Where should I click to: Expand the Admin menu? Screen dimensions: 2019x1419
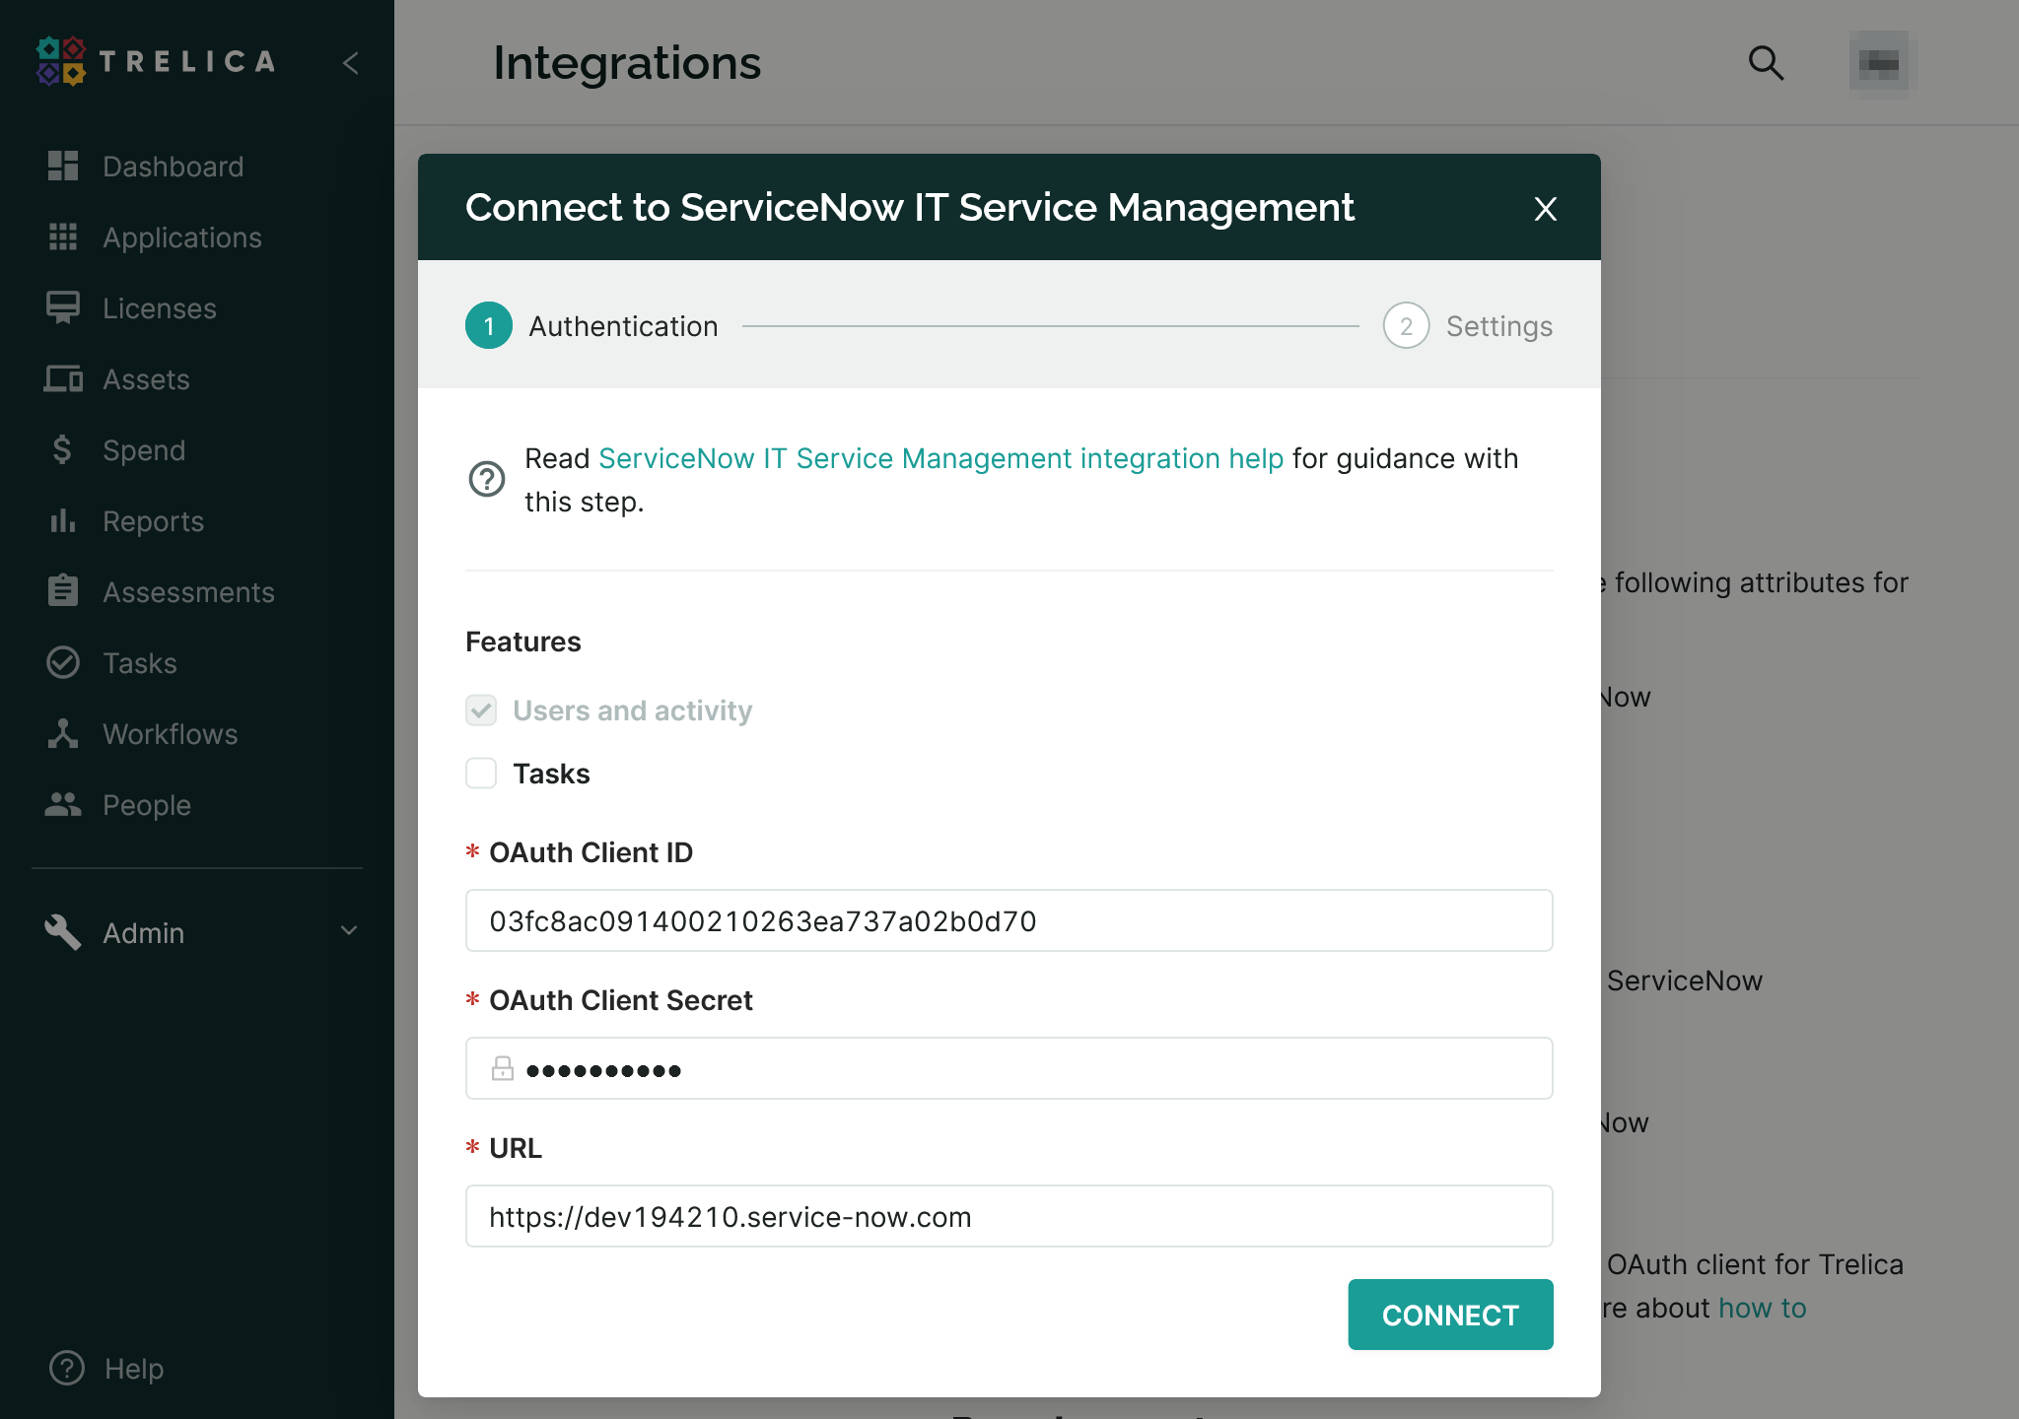(x=142, y=933)
